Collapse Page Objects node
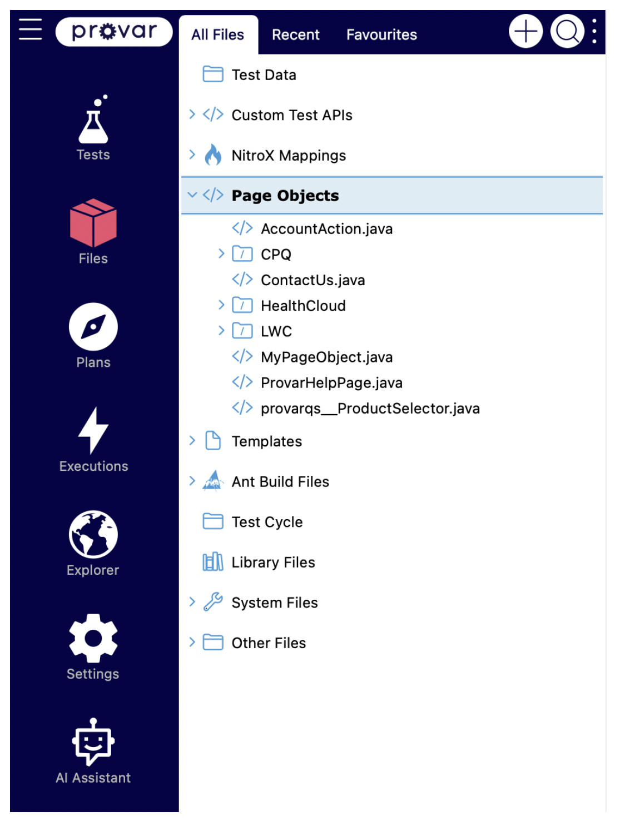 pyautogui.click(x=192, y=195)
